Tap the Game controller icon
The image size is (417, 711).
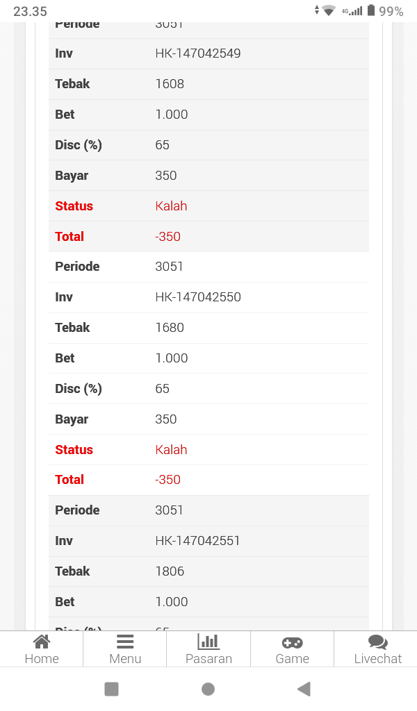click(x=292, y=642)
